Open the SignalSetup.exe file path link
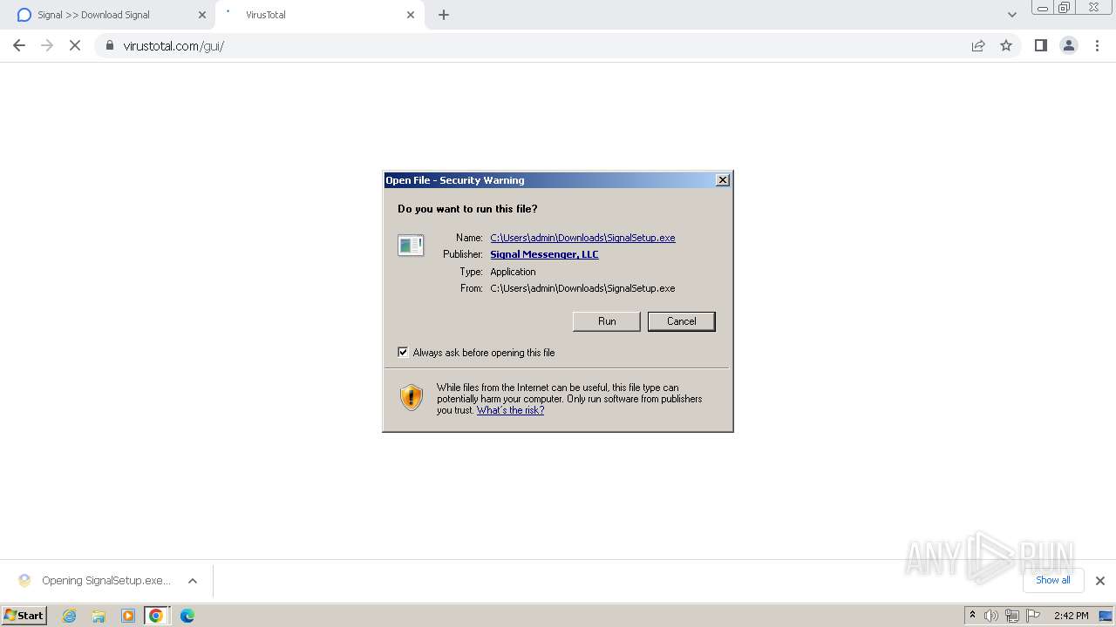1116x627 pixels. pyautogui.click(x=582, y=238)
